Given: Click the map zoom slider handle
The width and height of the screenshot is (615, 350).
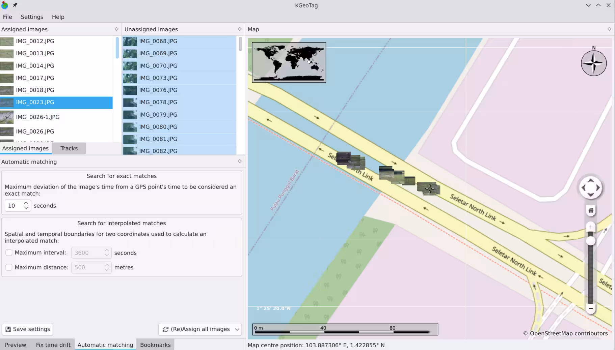Looking at the screenshot, I should [x=591, y=241].
